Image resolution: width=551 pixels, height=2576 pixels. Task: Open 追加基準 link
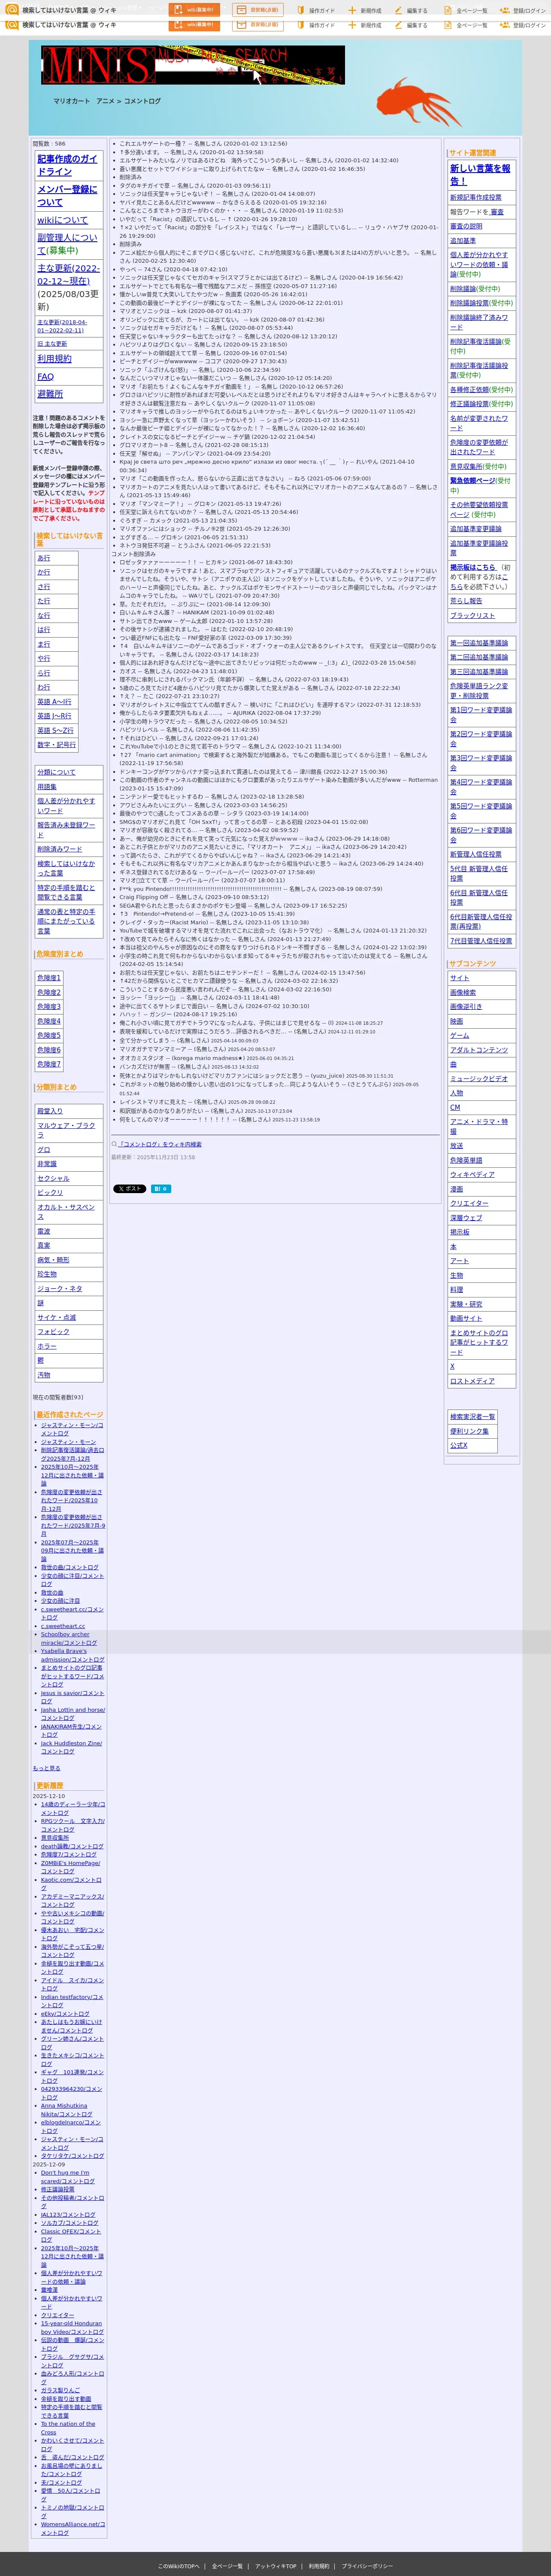pos(463,240)
